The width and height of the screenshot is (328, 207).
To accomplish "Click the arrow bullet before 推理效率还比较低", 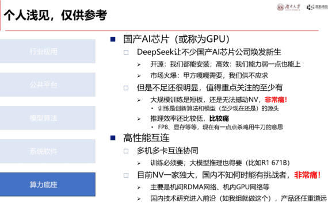I will [139, 119].
